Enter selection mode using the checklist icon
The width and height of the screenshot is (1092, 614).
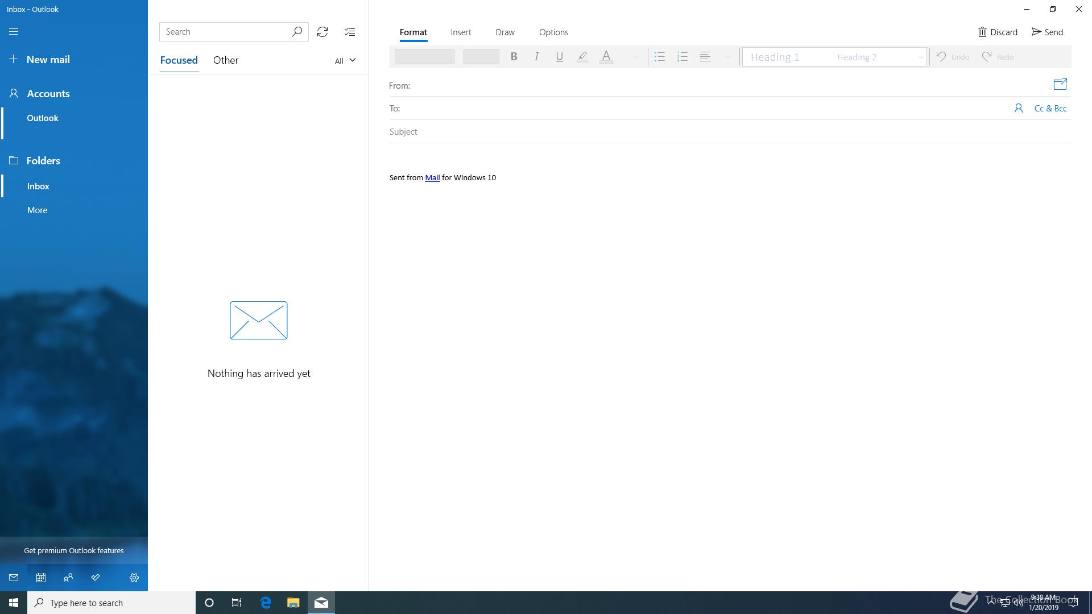pyautogui.click(x=350, y=32)
